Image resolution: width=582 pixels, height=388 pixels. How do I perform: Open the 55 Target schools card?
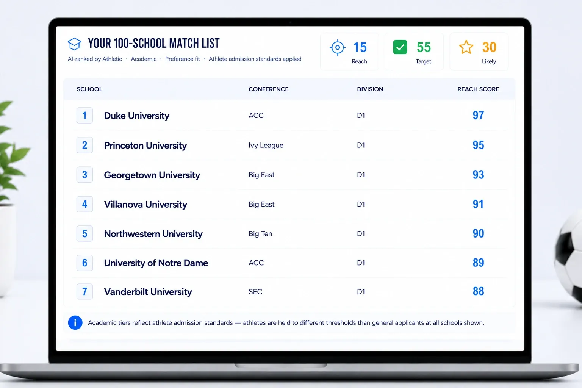(x=414, y=52)
